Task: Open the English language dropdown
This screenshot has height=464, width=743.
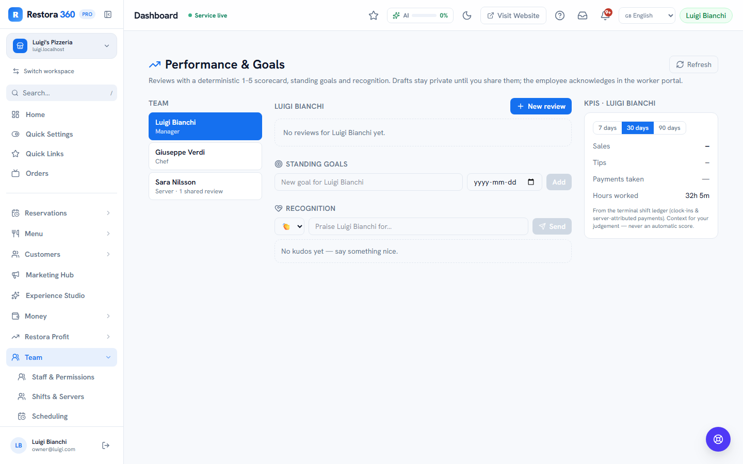Action: (x=647, y=15)
